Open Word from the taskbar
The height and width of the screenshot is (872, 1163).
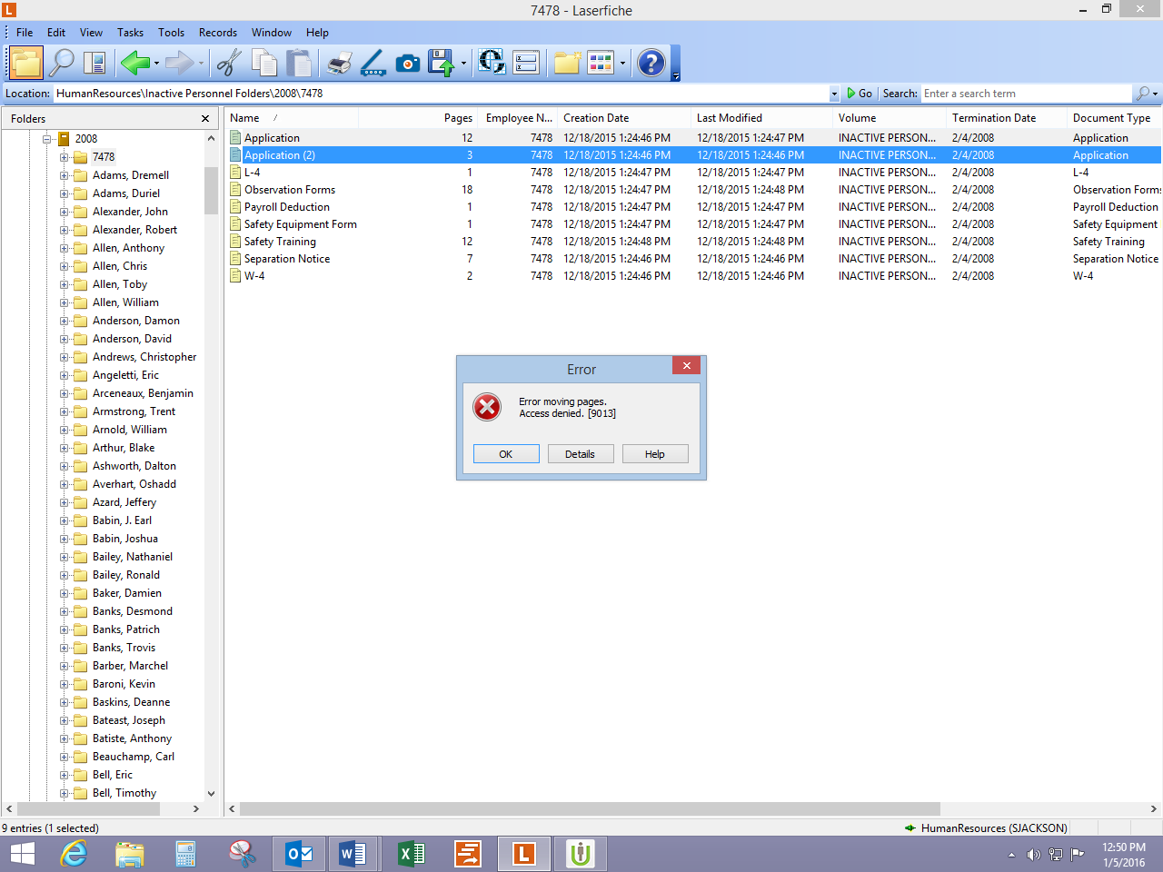point(352,854)
